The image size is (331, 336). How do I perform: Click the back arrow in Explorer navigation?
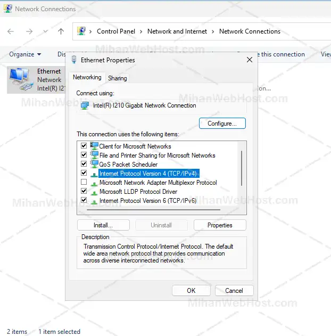pyautogui.click(x=11, y=31)
